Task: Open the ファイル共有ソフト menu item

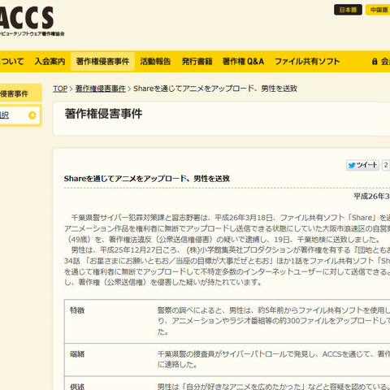Action: click(307, 62)
